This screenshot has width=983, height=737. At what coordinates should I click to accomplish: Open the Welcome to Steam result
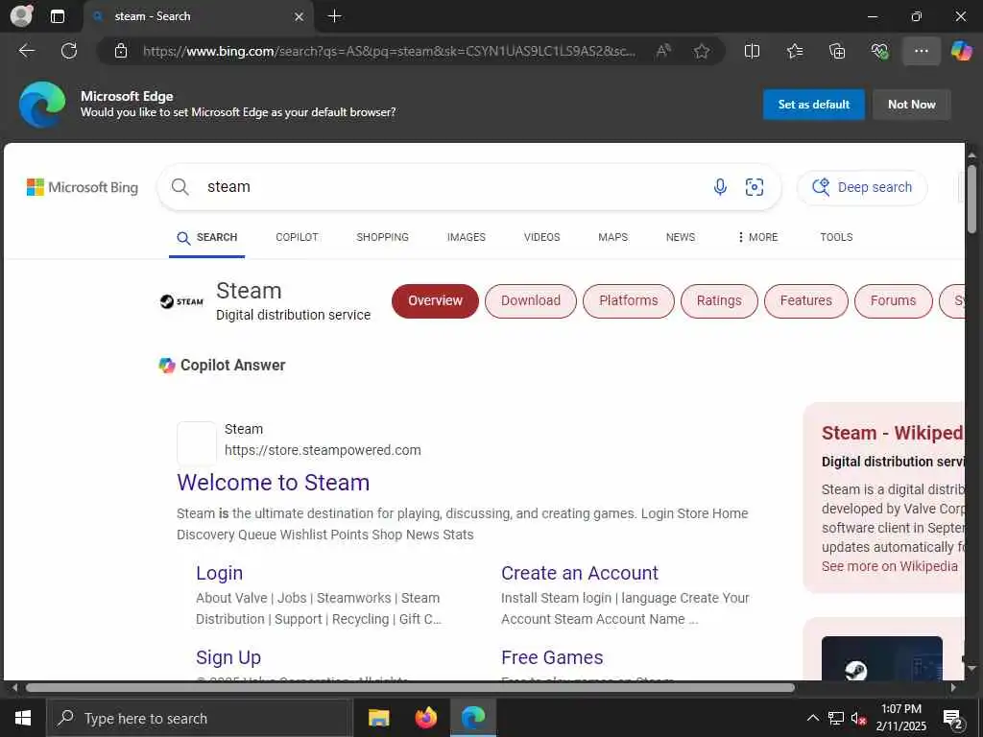pos(273,483)
